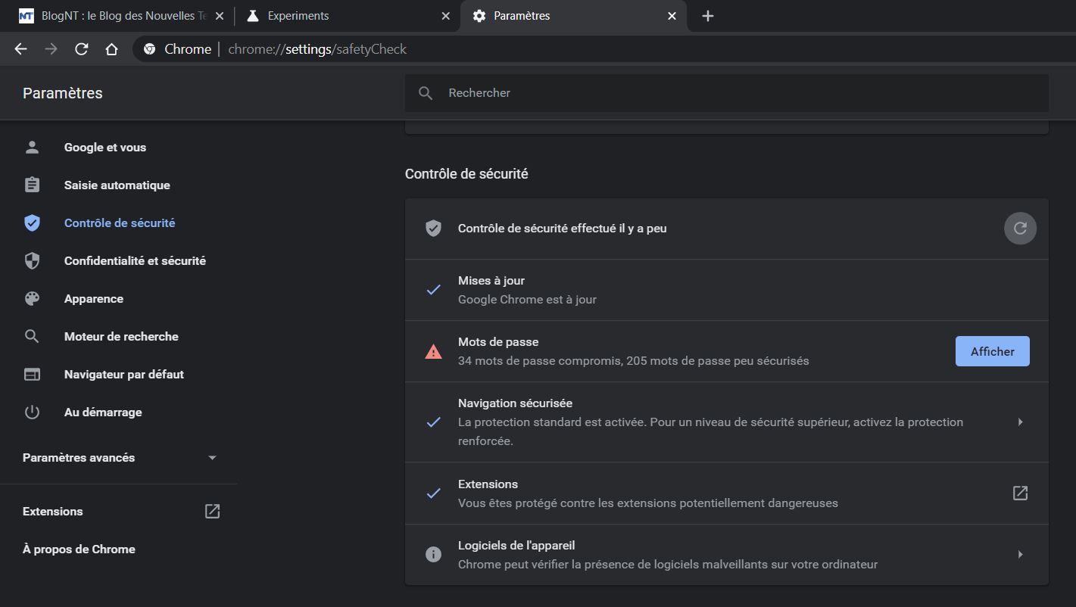
Task: Close the Paramètres tab
Action: (672, 16)
